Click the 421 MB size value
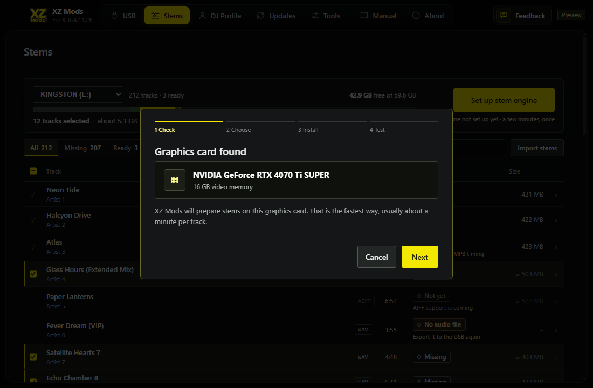The width and height of the screenshot is (593, 388). [532, 195]
